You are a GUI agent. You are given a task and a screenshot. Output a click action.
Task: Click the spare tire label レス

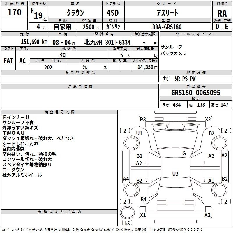tap(127, 223)
